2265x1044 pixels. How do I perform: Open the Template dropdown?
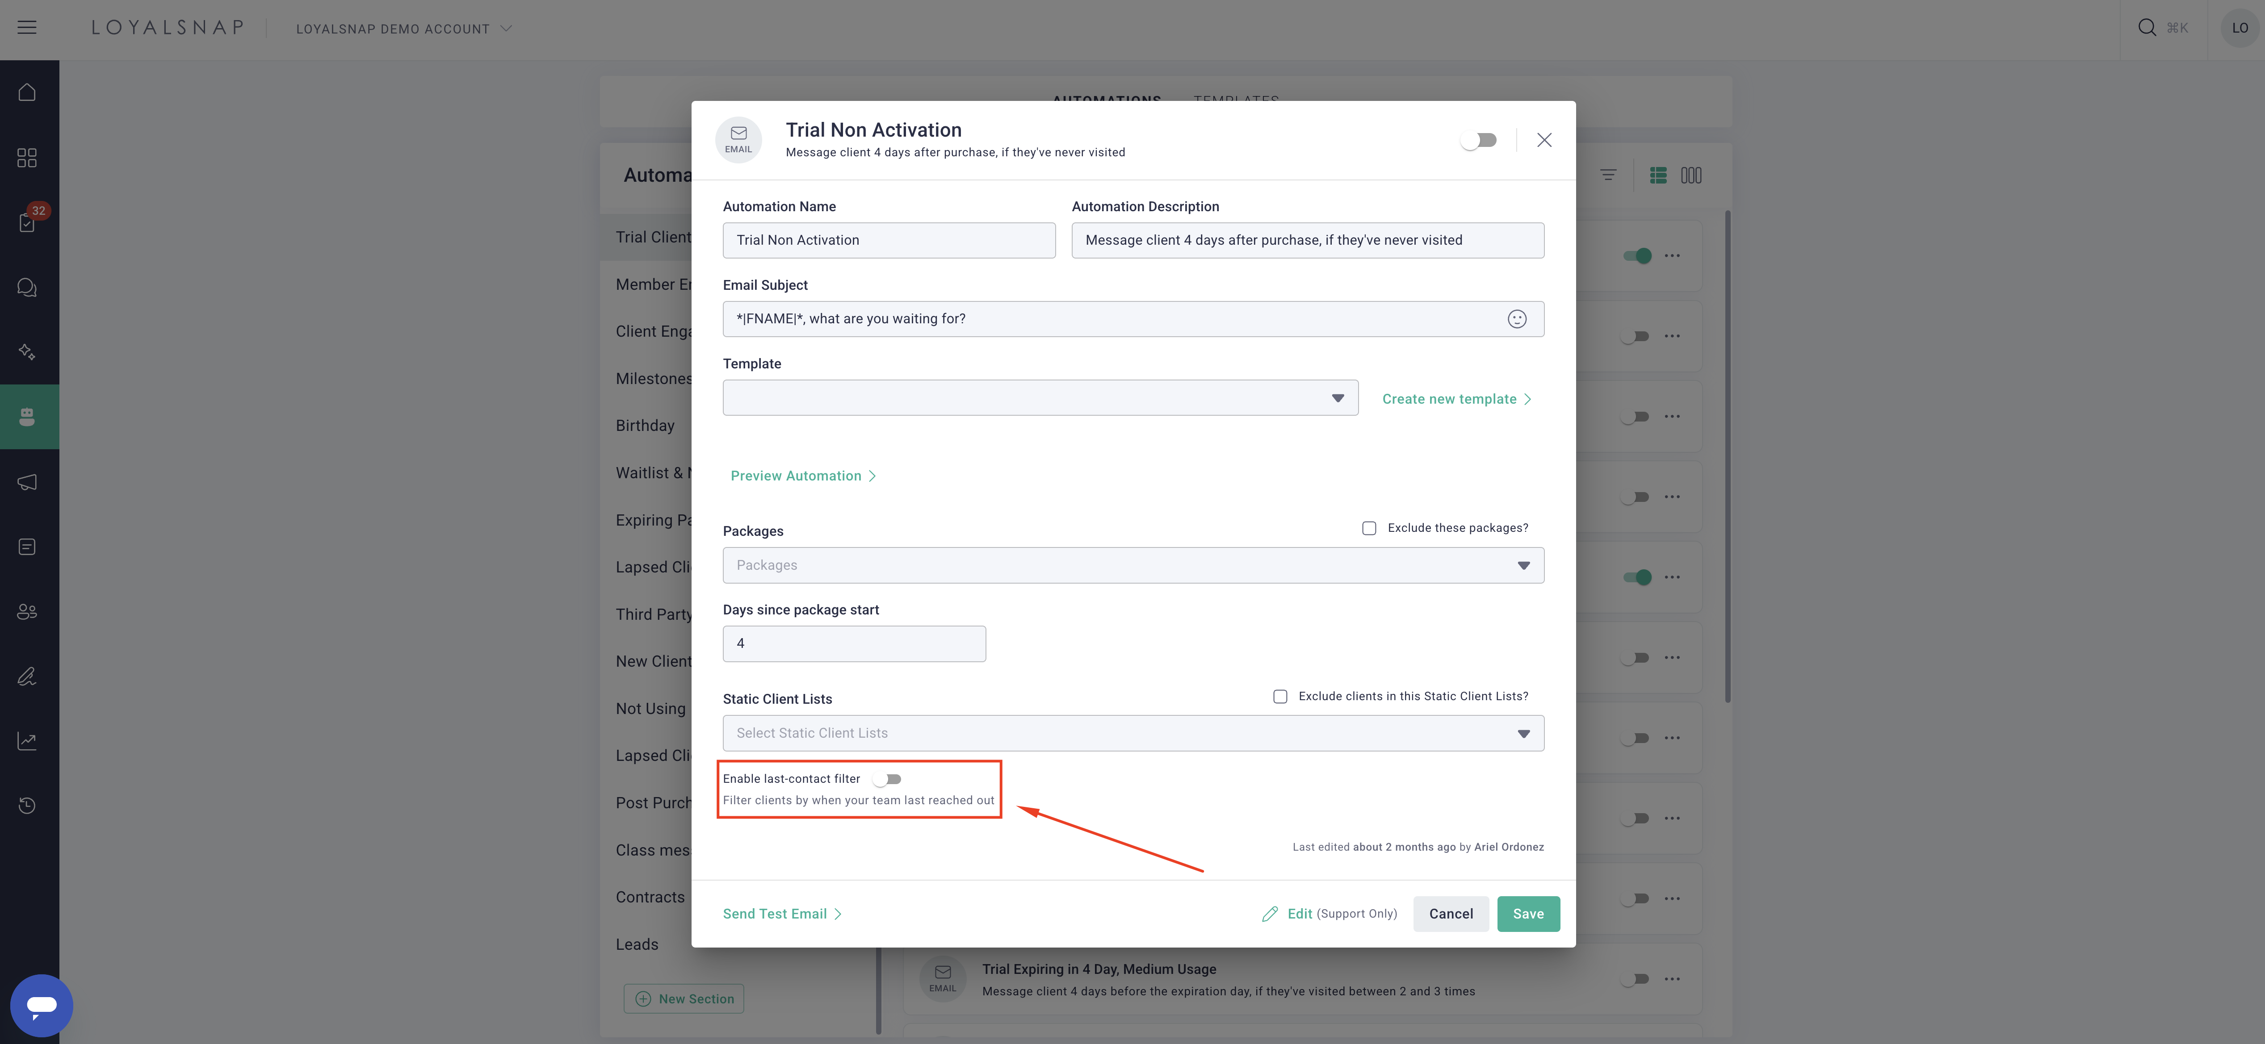1040,398
